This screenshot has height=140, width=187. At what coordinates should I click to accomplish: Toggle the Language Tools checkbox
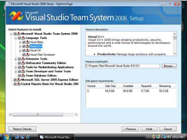click(x=19, y=38)
